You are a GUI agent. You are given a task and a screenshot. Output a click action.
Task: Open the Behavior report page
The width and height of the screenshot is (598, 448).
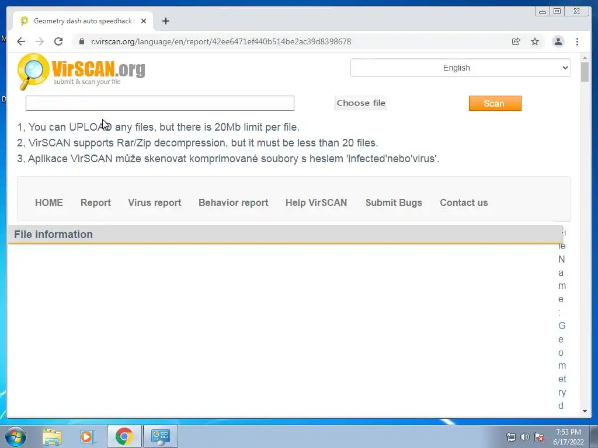[x=234, y=202]
